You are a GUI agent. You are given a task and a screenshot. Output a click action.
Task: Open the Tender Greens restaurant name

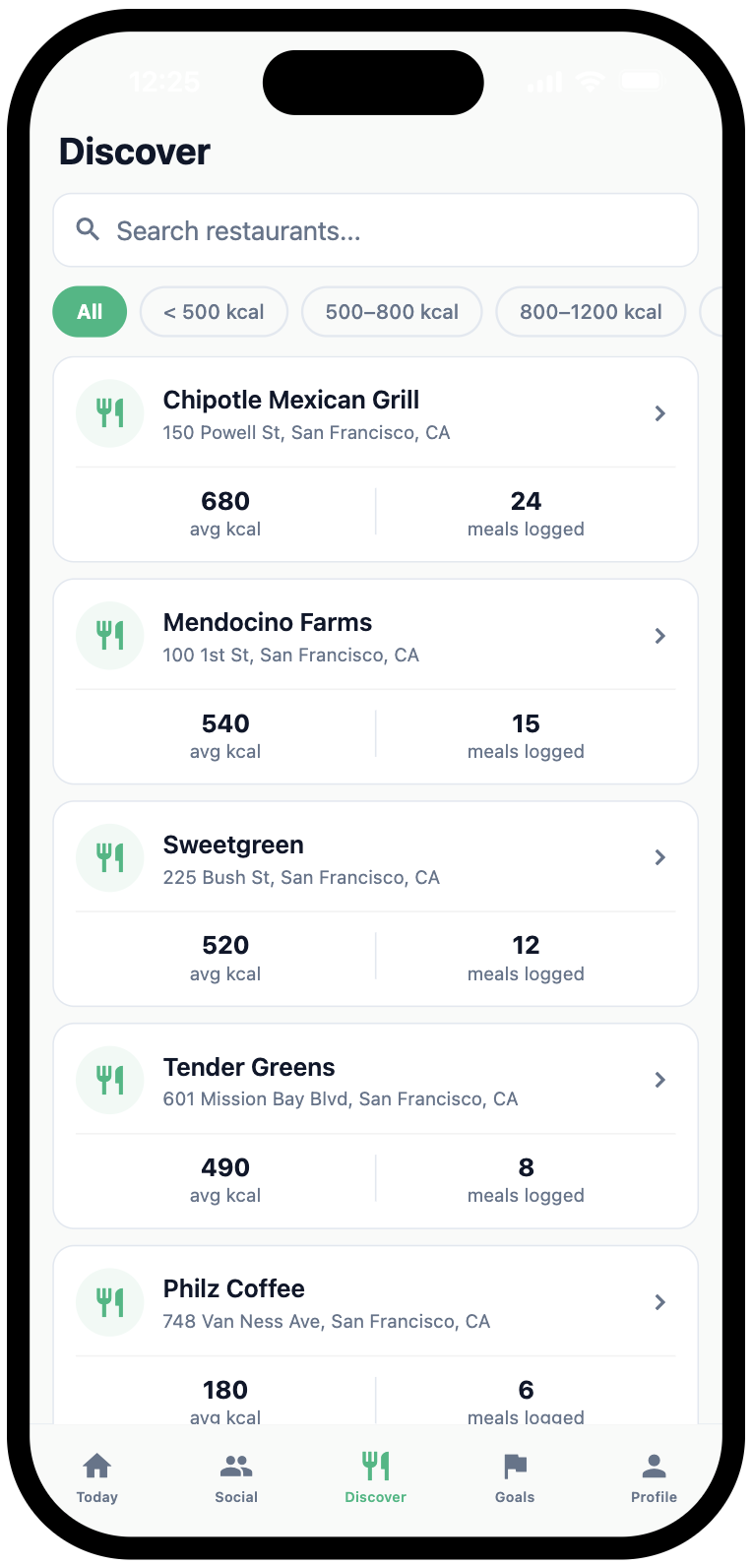tap(249, 1067)
